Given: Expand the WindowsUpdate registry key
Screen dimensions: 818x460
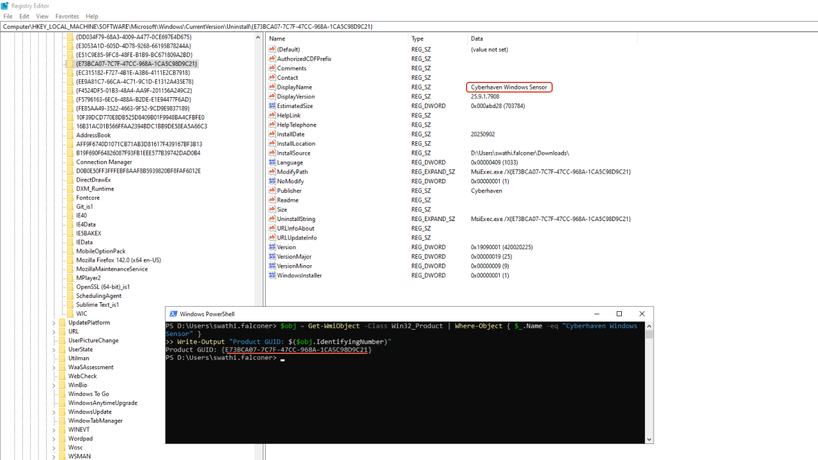Looking at the screenshot, I should (54, 412).
